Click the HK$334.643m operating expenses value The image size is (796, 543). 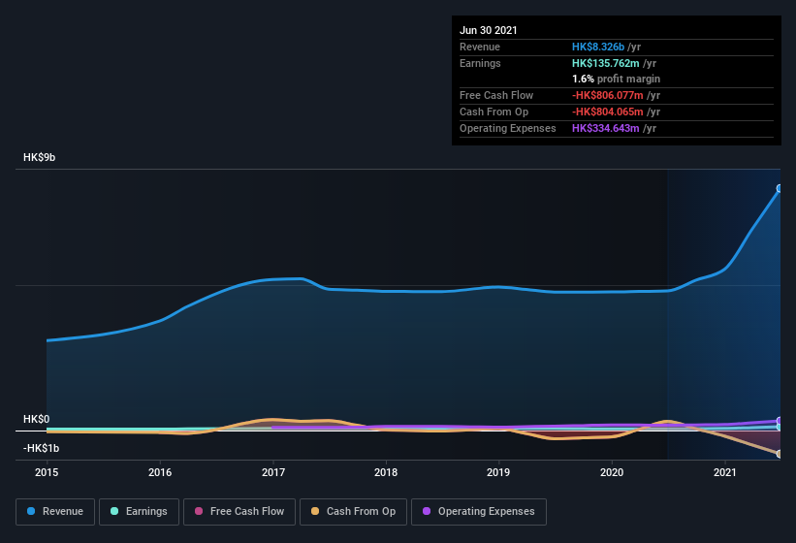click(x=606, y=128)
